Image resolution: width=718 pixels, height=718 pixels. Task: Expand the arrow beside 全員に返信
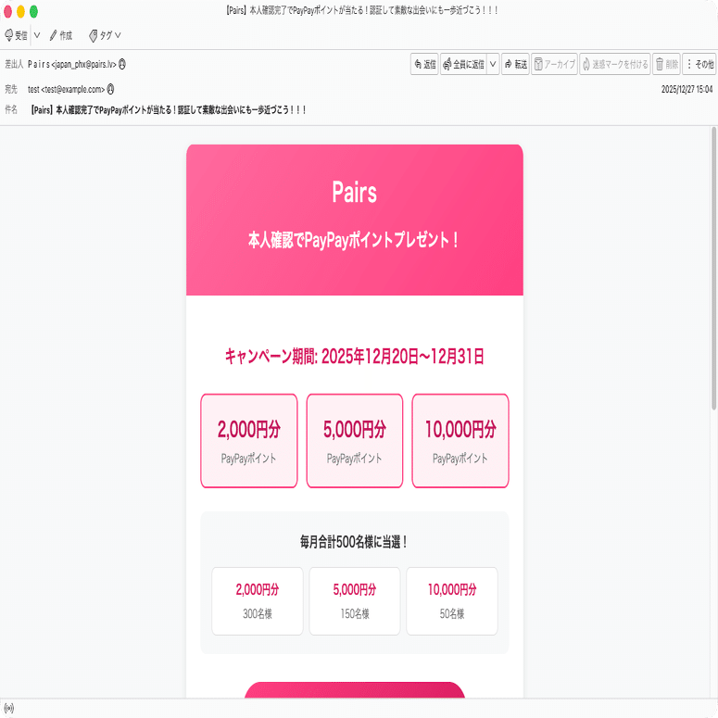coord(493,64)
